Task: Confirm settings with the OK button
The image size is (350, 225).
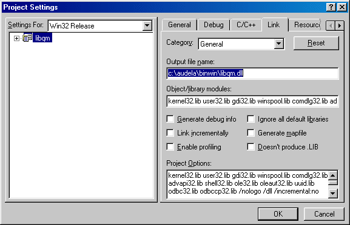Action: coord(278,214)
